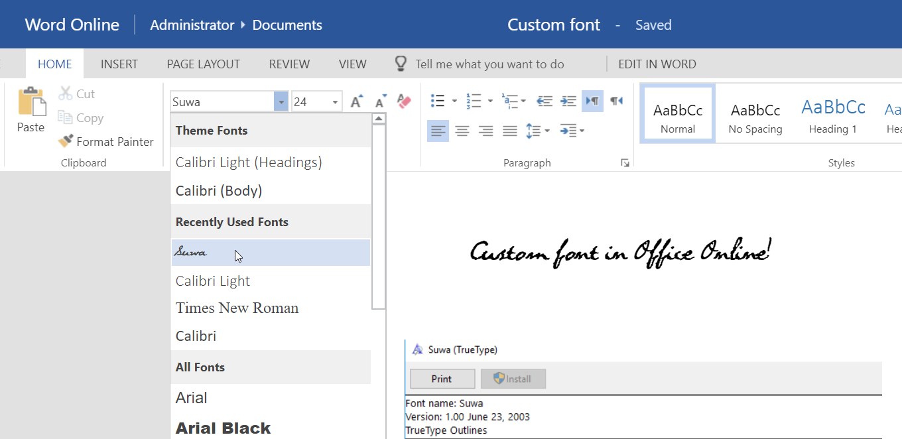Select Calibri Light in recent fonts
Image resolution: width=902 pixels, height=439 pixels.
pos(271,281)
